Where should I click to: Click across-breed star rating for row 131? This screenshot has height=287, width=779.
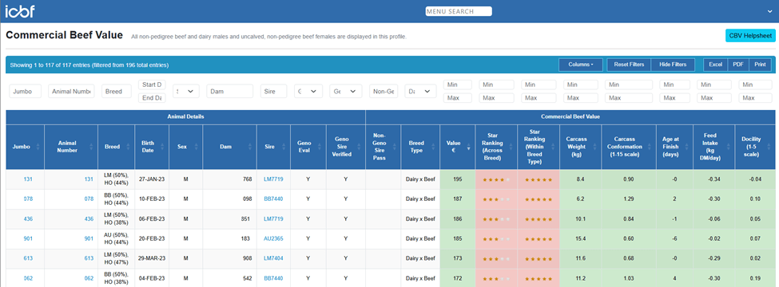click(496, 179)
